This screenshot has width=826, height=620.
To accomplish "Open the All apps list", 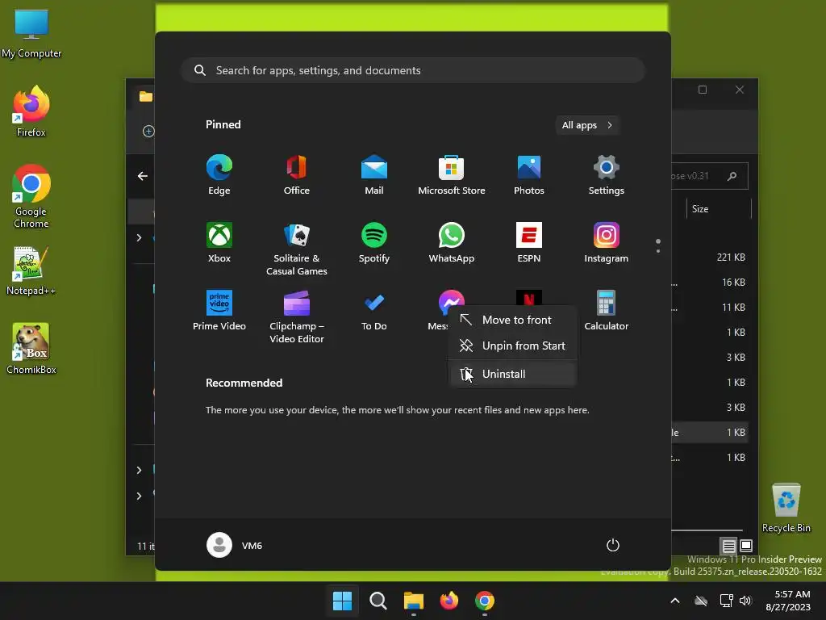I will tap(587, 125).
